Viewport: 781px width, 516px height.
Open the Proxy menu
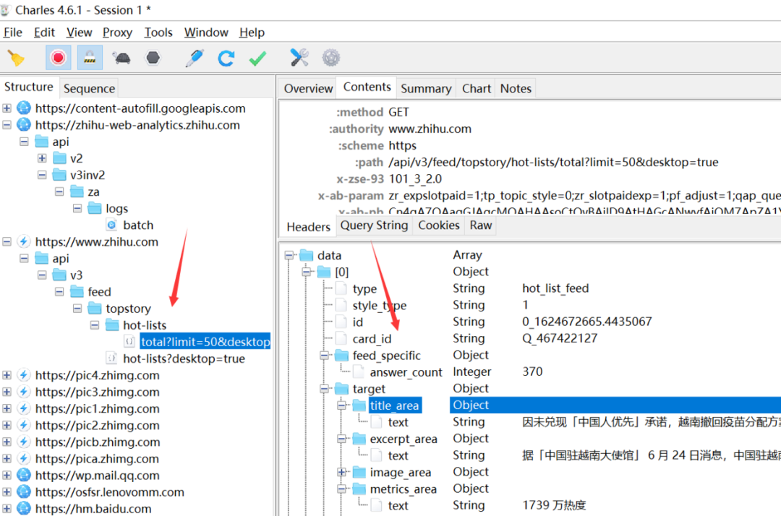118,33
